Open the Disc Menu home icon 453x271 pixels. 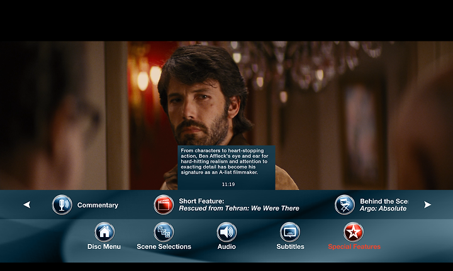pos(104,232)
